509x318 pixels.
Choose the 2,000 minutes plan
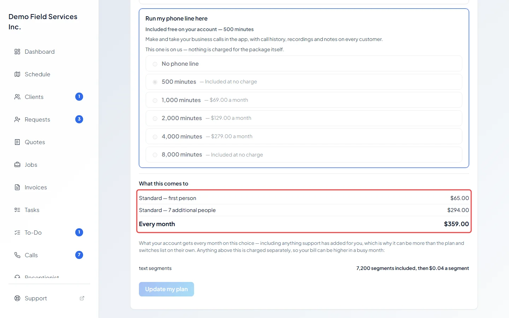click(304, 118)
